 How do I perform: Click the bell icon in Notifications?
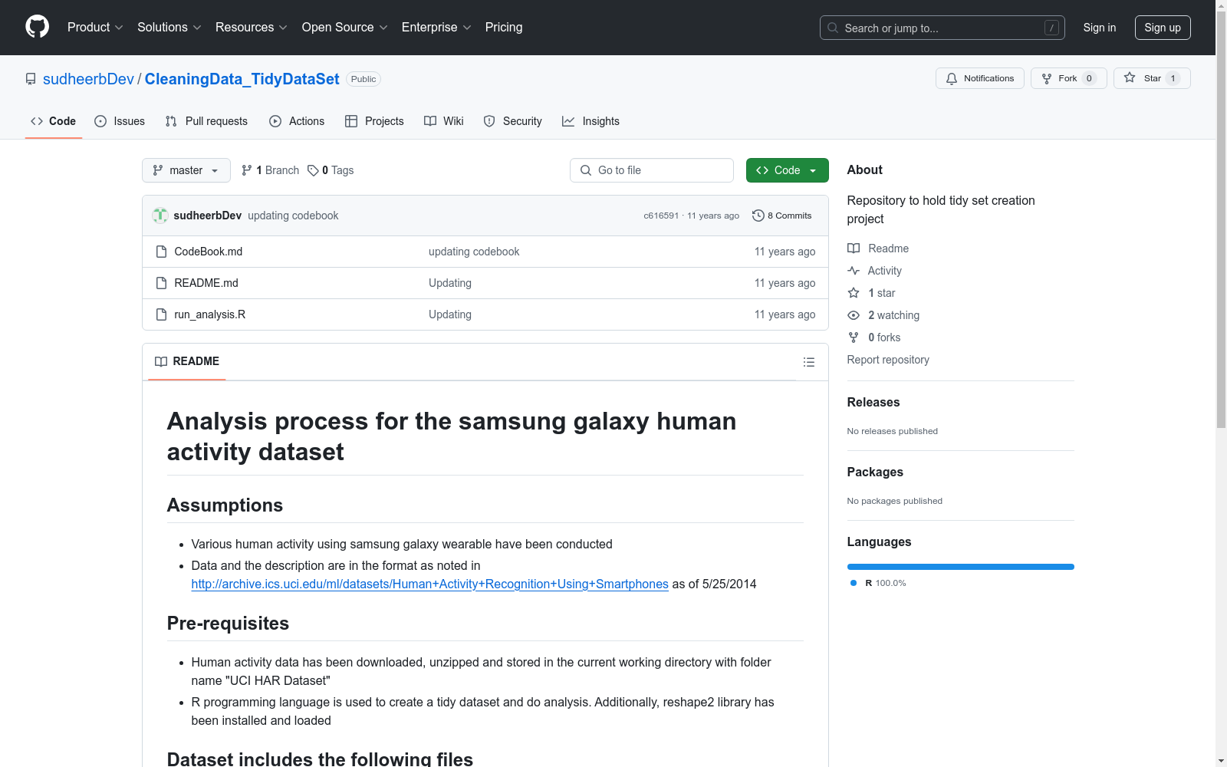coord(952,78)
